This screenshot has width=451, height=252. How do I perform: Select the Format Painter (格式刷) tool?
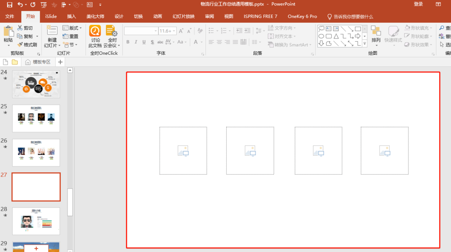tap(27, 45)
